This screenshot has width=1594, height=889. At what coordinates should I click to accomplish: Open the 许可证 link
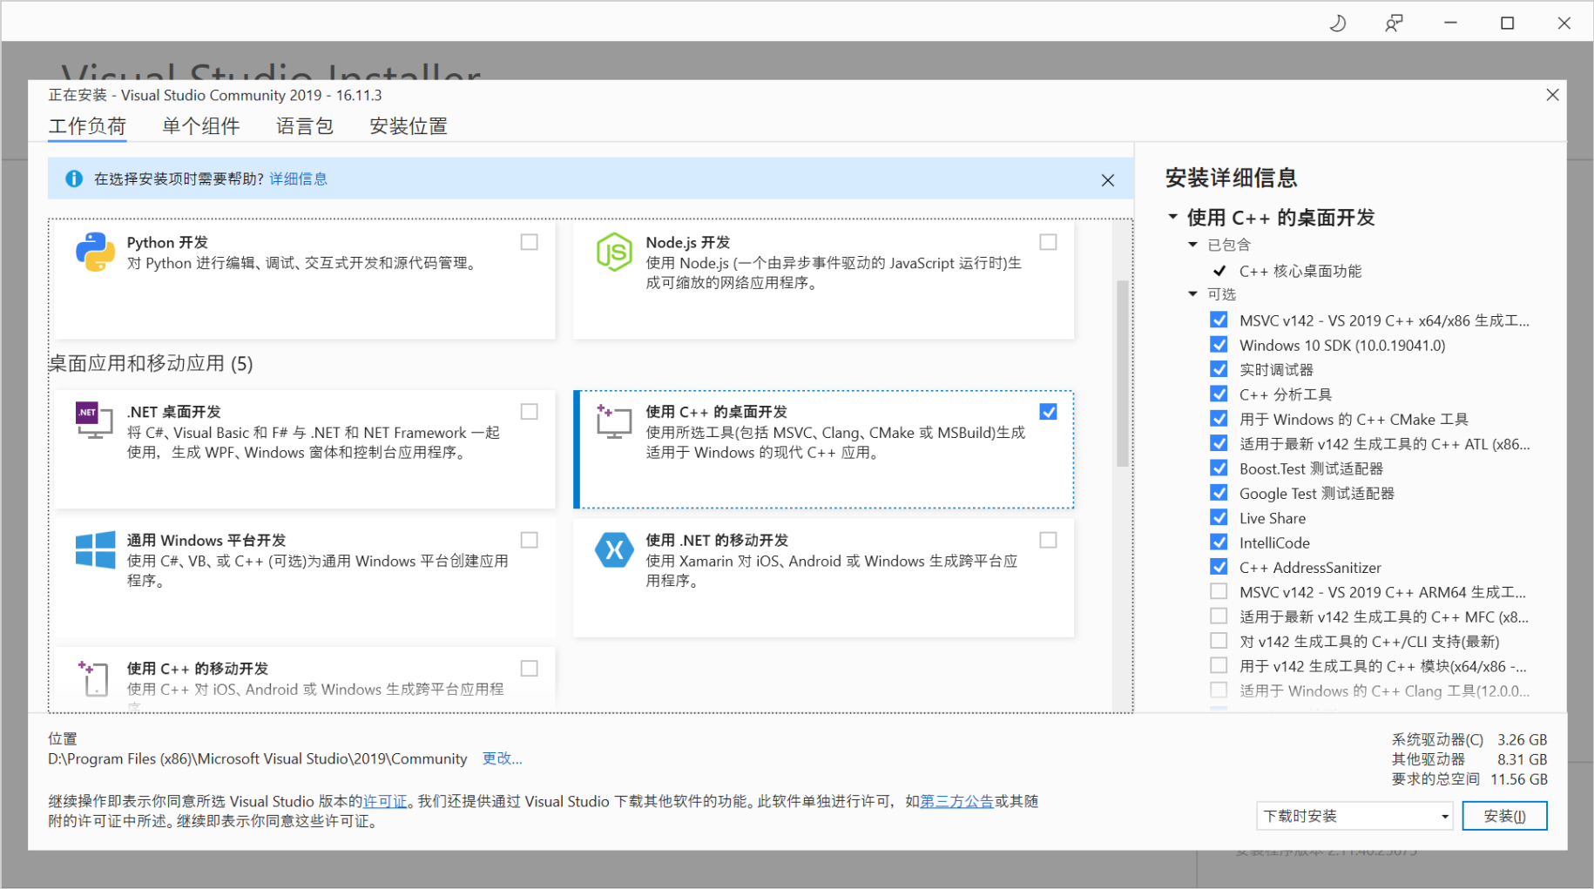[x=385, y=801]
